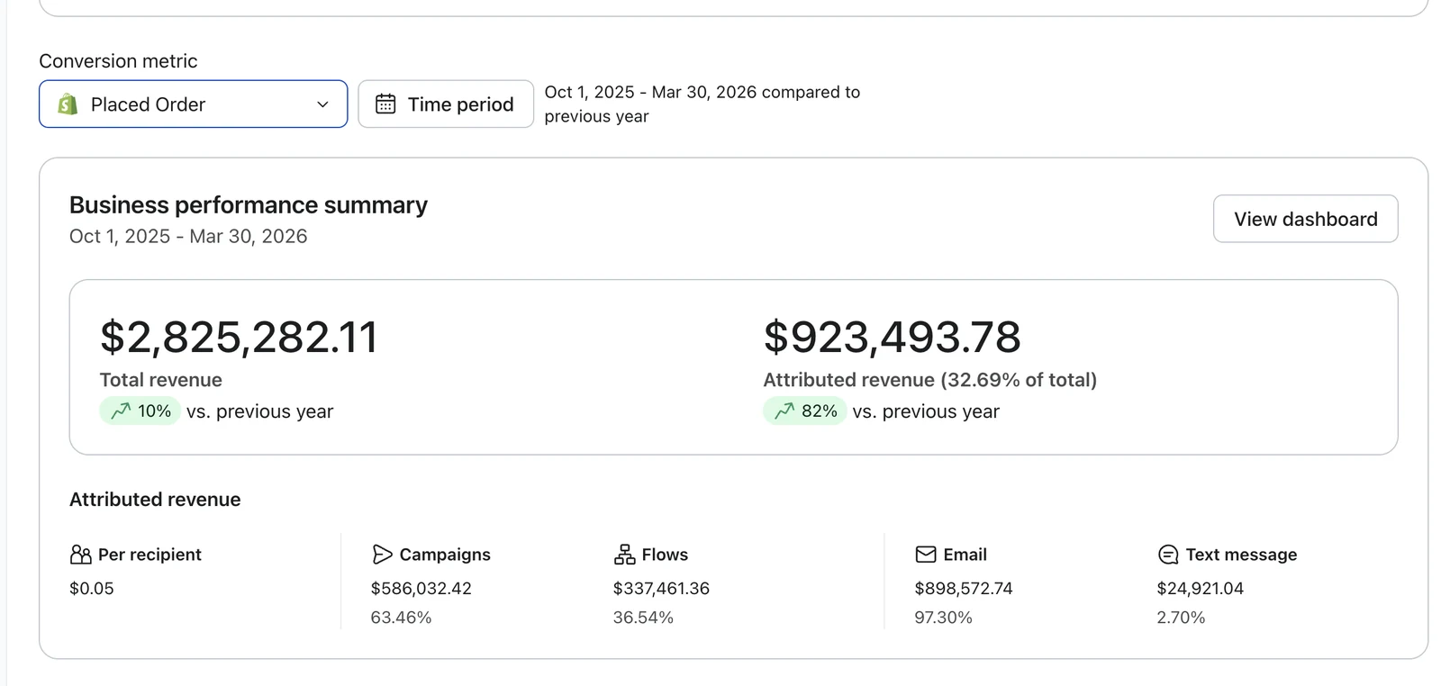Screen dimensions: 1441x686
Task: Select the $2,825,282.11 total revenue value
Action: coord(239,337)
